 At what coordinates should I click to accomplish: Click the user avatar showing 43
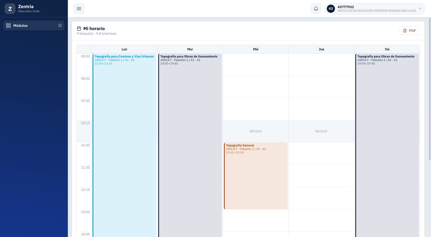[x=331, y=9]
